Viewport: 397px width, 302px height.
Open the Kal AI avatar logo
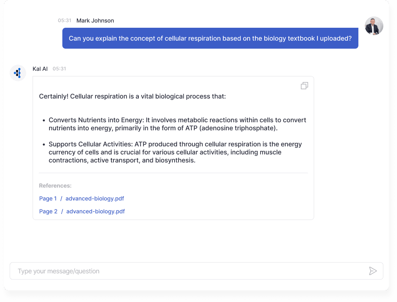pos(18,73)
